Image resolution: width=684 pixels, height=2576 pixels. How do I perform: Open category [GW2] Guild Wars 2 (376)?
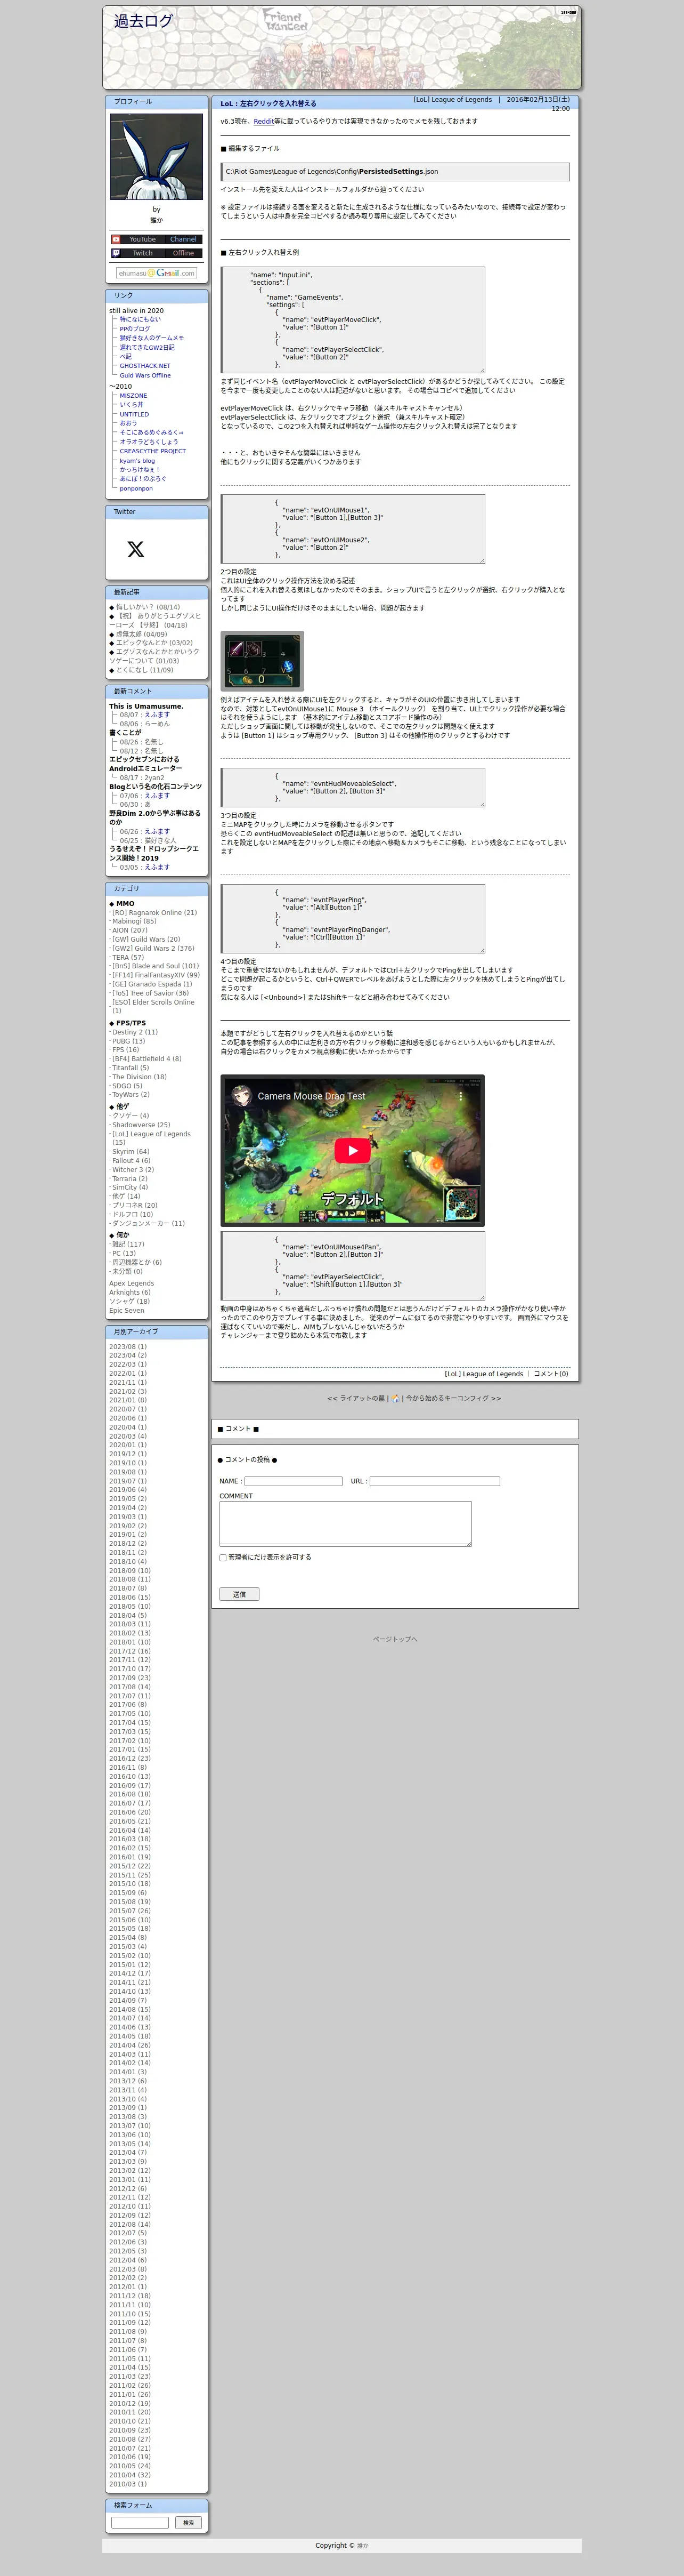pyautogui.click(x=153, y=948)
